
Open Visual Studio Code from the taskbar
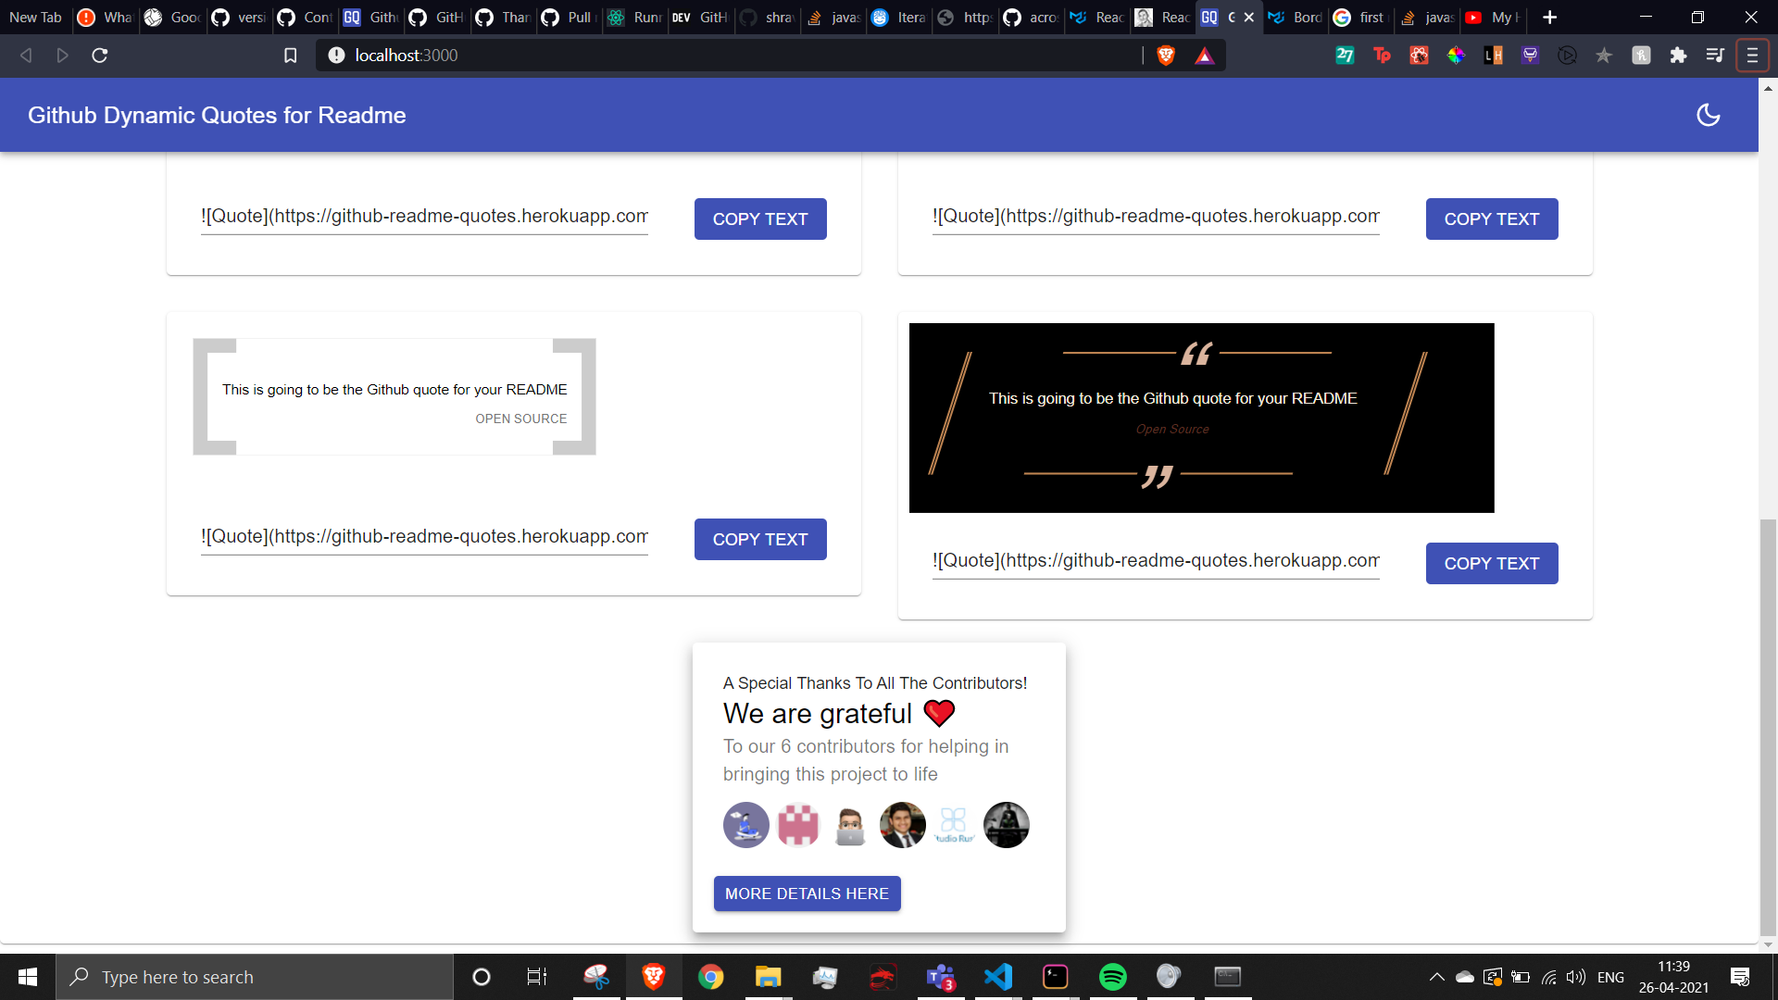pyautogui.click(x=998, y=977)
